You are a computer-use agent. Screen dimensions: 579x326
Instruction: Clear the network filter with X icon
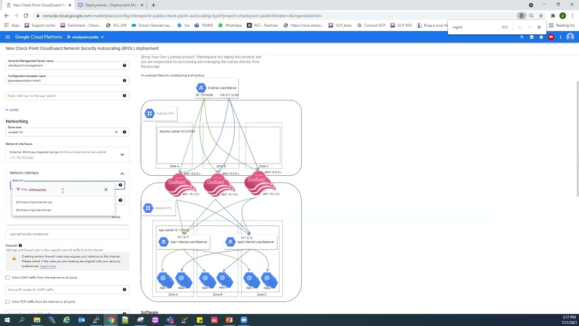pyautogui.click(x=106, y=190)
